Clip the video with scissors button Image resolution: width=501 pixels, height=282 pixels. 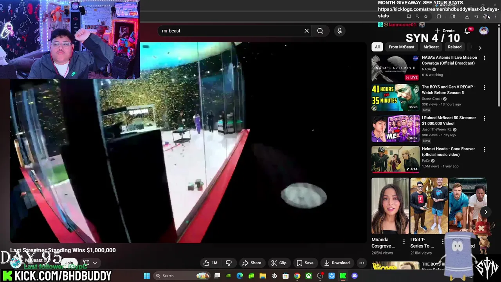279,263
